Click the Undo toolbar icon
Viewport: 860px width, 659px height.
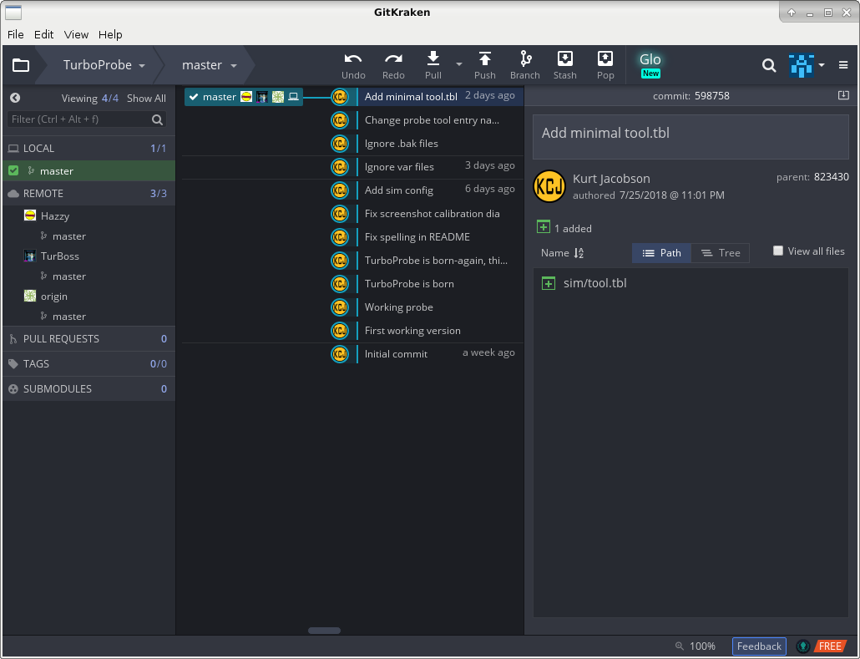[353, 59]
